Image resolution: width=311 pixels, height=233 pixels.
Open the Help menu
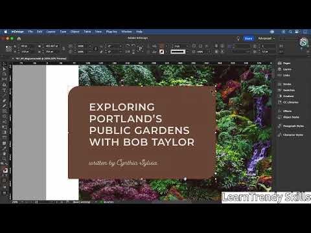[x=139, y=32]
